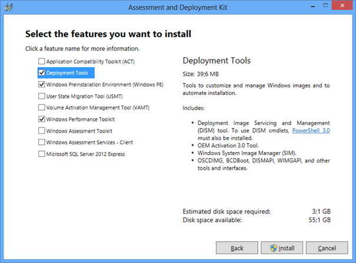Tick Microsoft SQL Server 2012 Express checkbox
356x263 pixels.
click(42, 154)
